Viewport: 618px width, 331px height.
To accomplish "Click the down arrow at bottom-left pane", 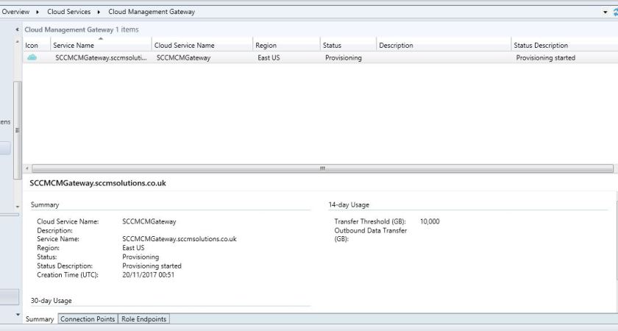I will (18, 315).
